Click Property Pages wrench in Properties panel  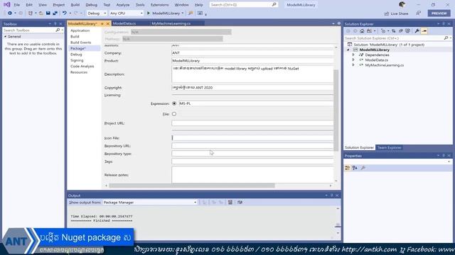pos(363,168)
